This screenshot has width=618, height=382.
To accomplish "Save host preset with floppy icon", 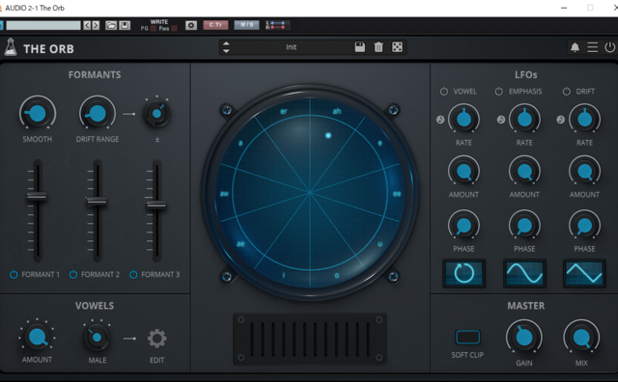I will pos(125,26).
